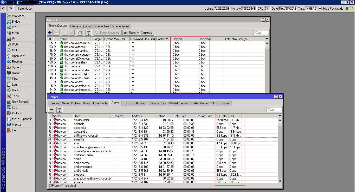Click the Hotspot list scrollbar down arrow
Viewport: 357px width, 192px height.
point(280,181)
